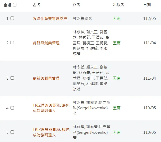Open the book 系統化商業管理萃思
The image size is (161, 142).
pyautogui.click(x=50, y=19)
